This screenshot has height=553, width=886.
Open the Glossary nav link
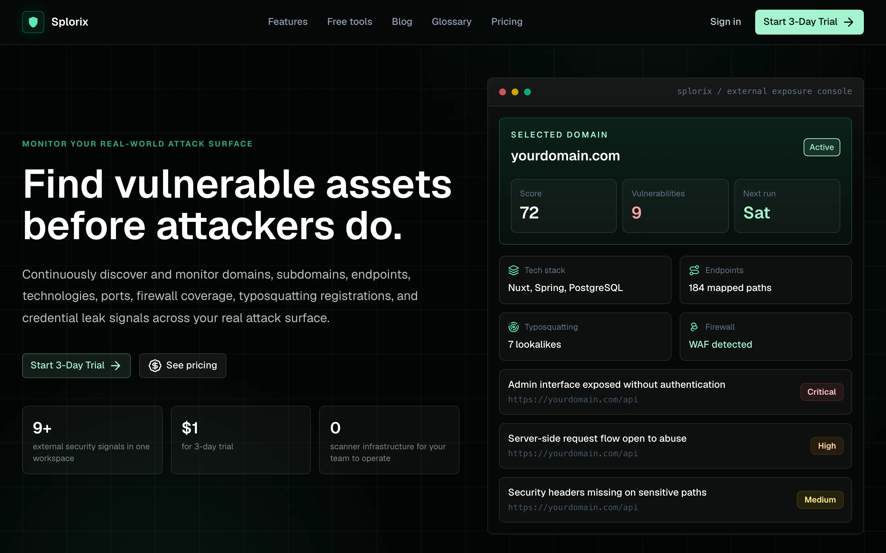pos(451,22)
